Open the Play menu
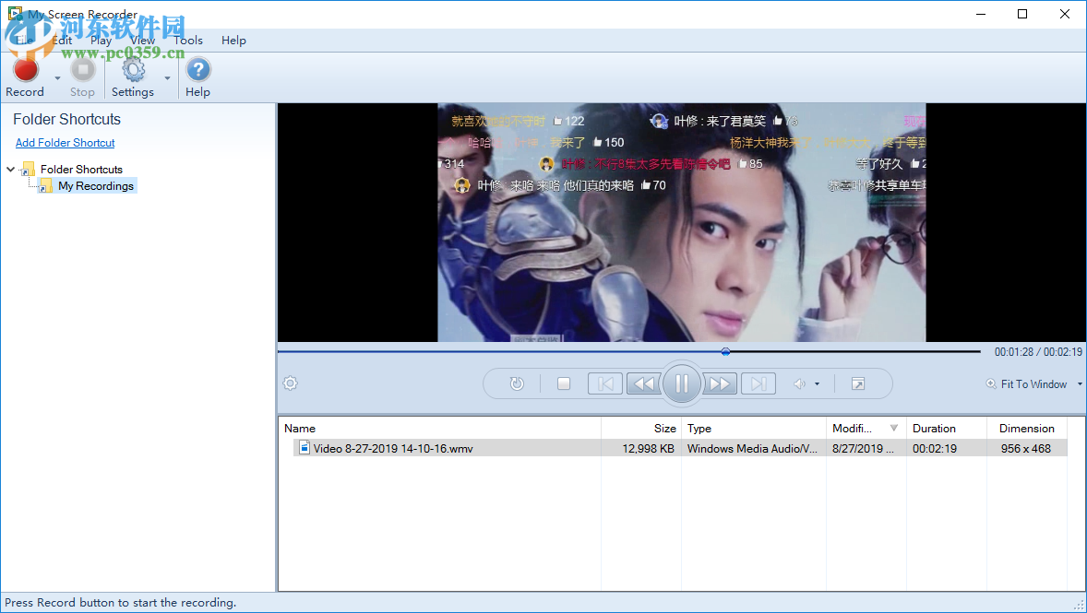This screenshot has width=1087, height=613. 101,40
